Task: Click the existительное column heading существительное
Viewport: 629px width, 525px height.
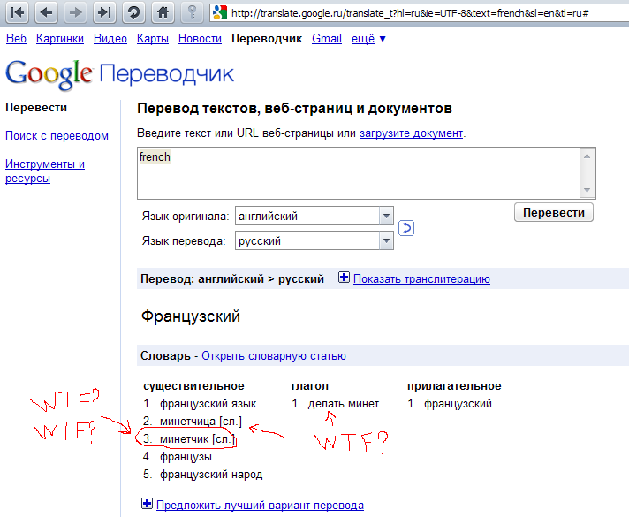Action: pos(193,386)
